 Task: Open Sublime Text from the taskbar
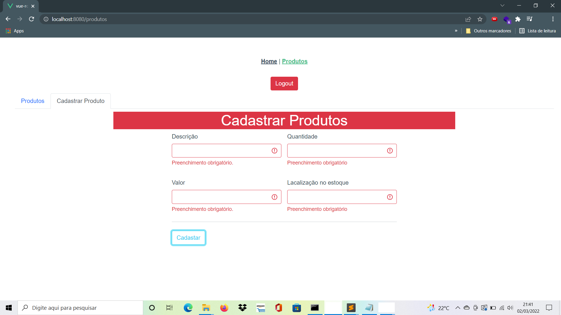351,308
